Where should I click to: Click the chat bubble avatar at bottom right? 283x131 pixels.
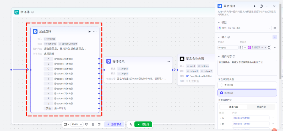coord(274,129)
